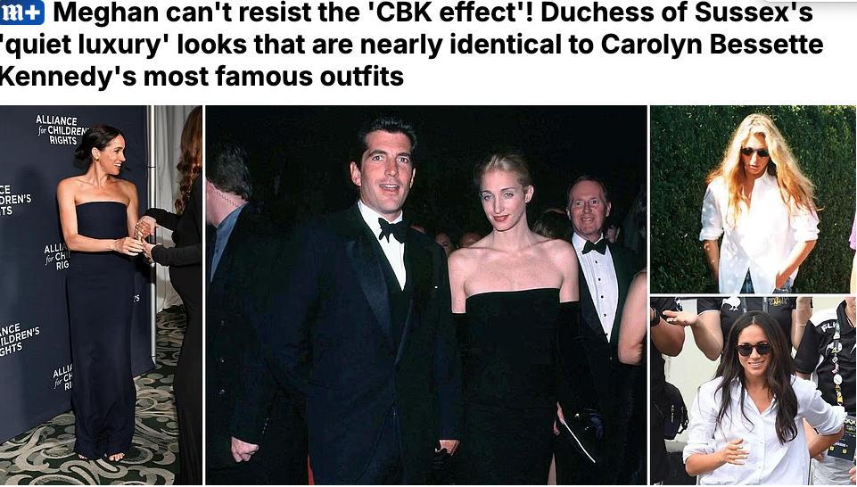Open the navy strapless gown photo
The width and height of the screenshot is (857, 487).
pyautogui.click(x=101, y=294)
